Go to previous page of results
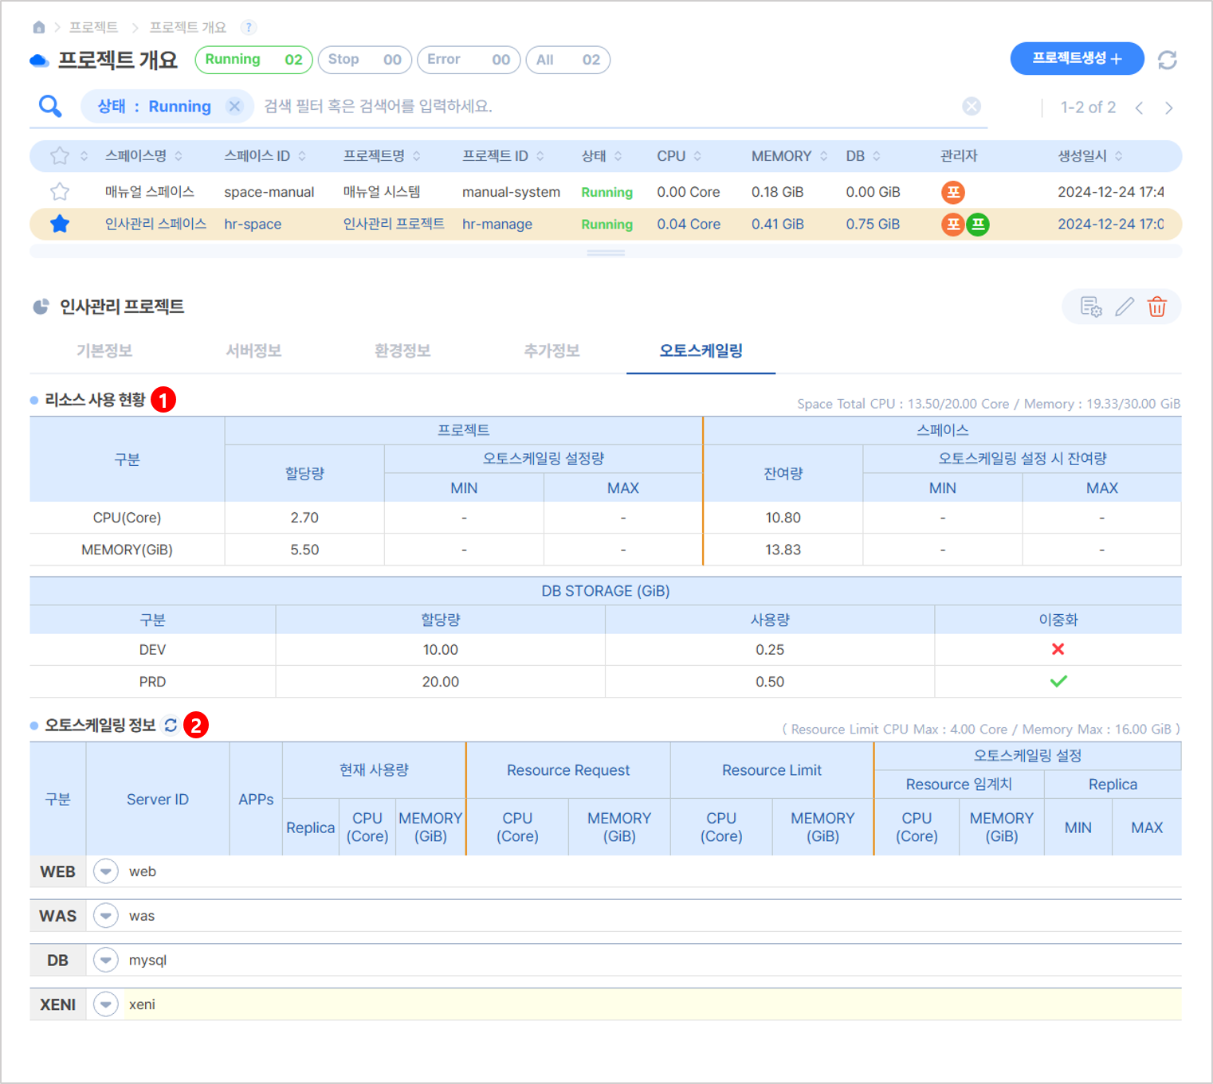1213x1084 pixels. (1140, 108)
